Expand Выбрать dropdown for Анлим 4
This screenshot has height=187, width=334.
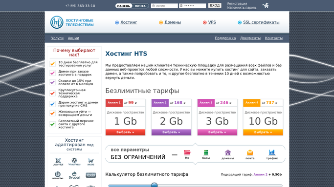(263, 132)
